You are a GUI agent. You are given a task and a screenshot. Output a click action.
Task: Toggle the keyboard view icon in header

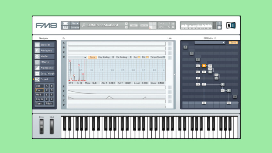[x=65, y=27]
